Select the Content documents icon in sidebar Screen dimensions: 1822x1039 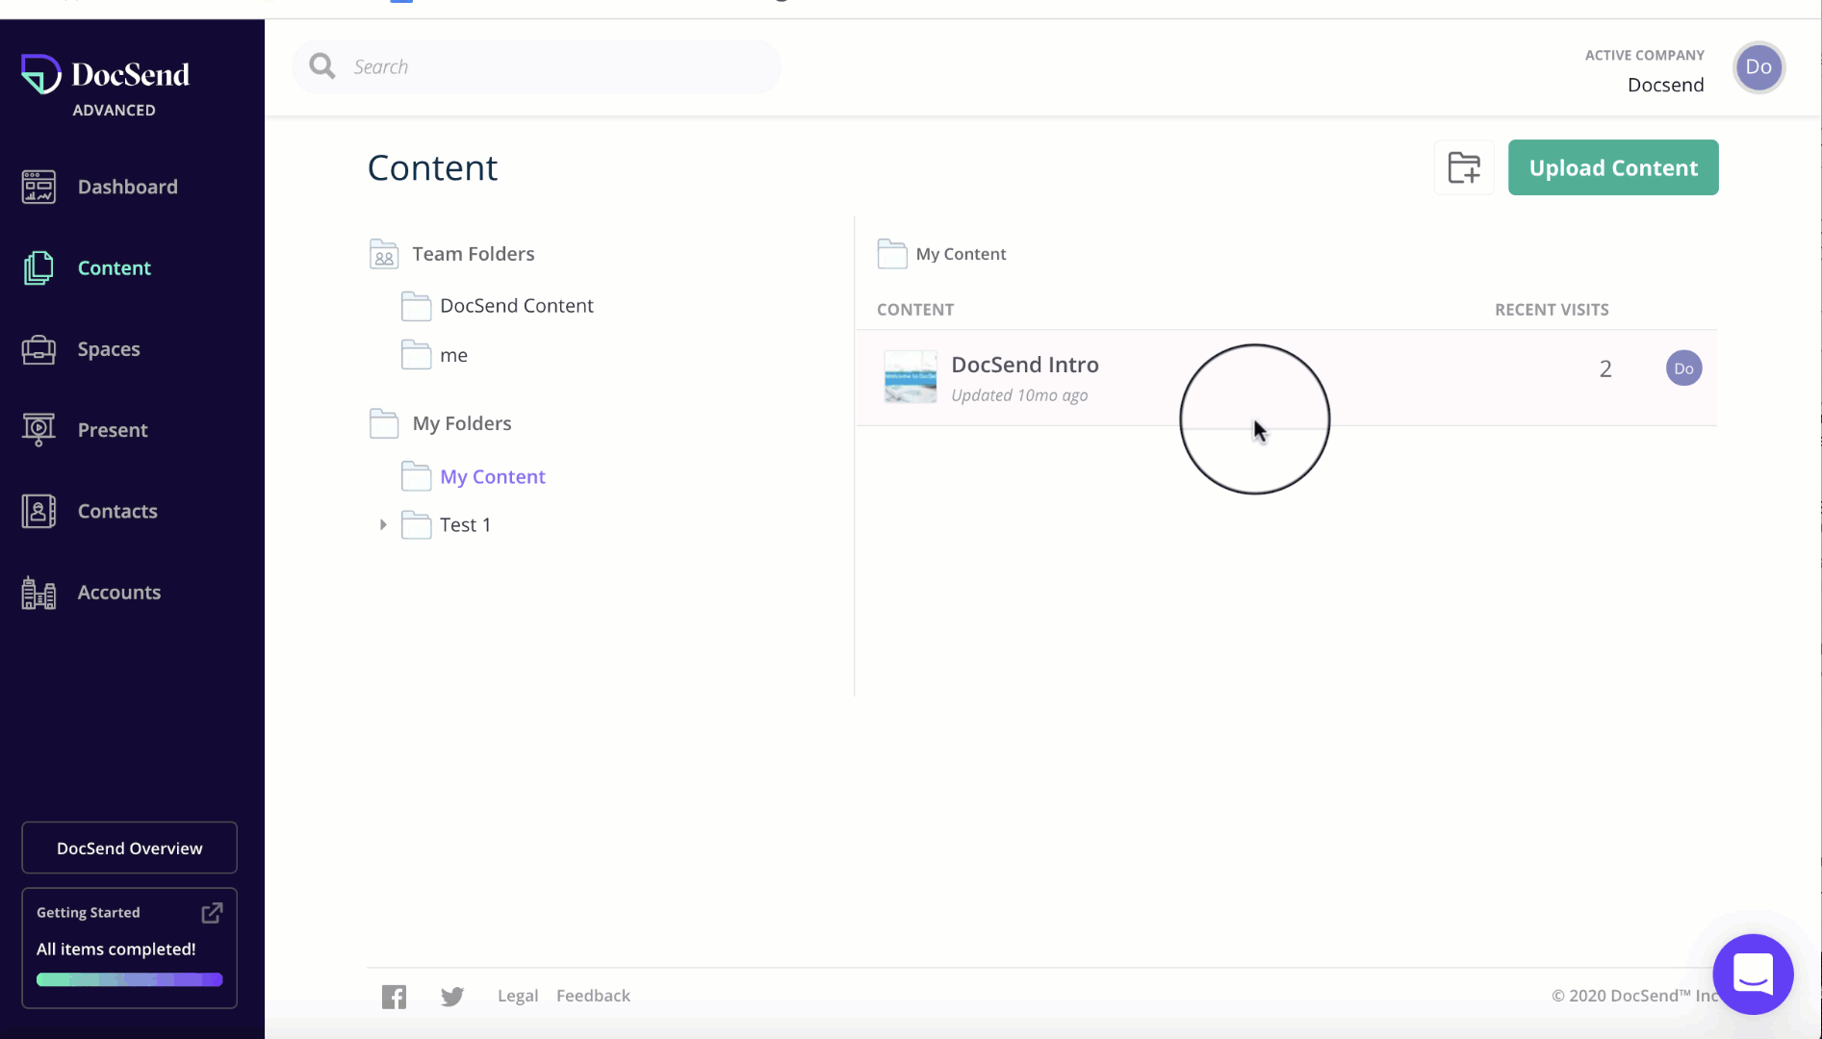click(x=38, y=267)
